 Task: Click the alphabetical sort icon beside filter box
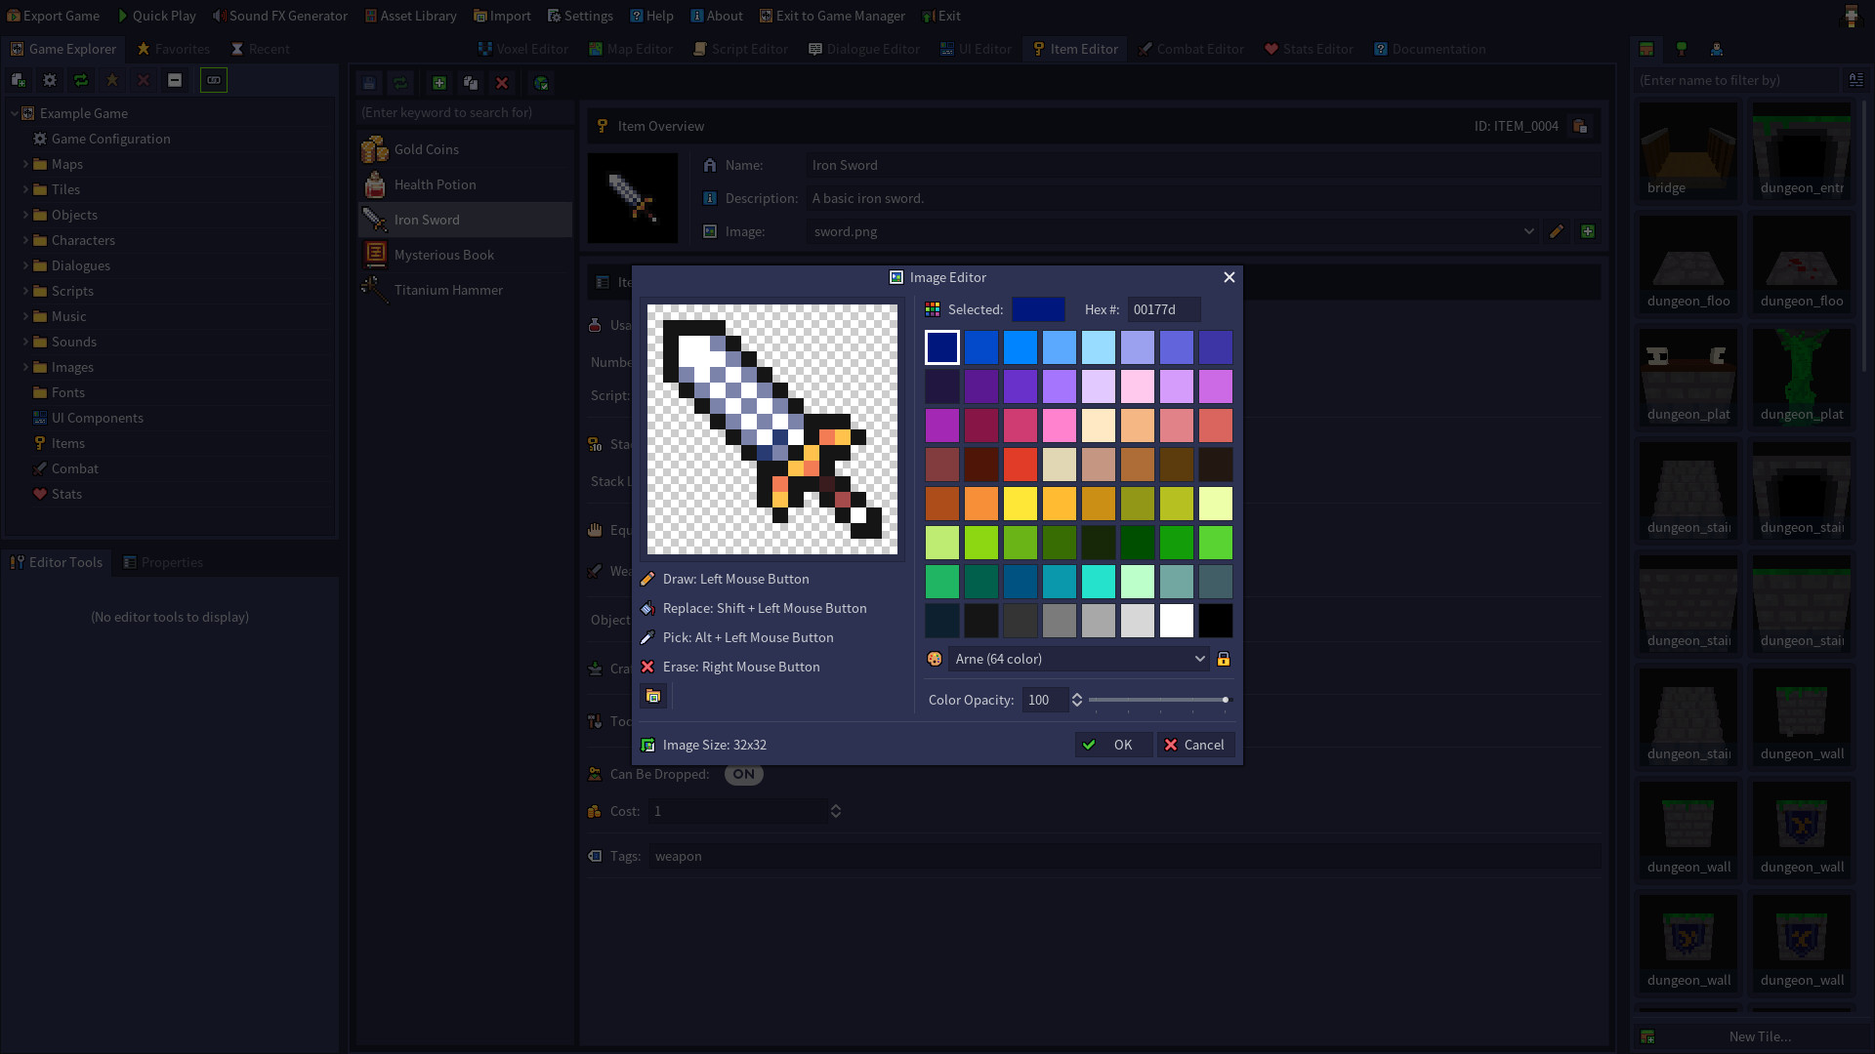(x=1856, y=80)
